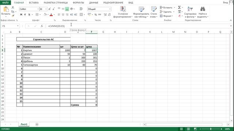The image size is (234, 131).
Task: Click the text orientation icon
Action: point(72,9)
